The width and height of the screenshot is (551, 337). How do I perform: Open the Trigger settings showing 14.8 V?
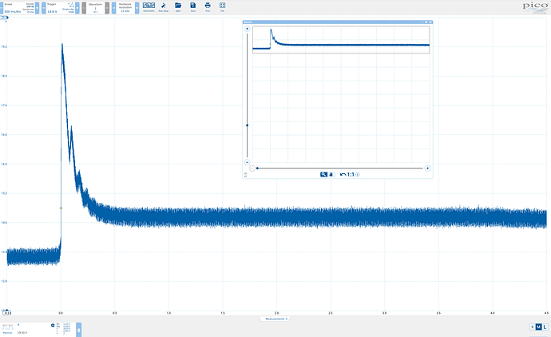click(61, 8)
